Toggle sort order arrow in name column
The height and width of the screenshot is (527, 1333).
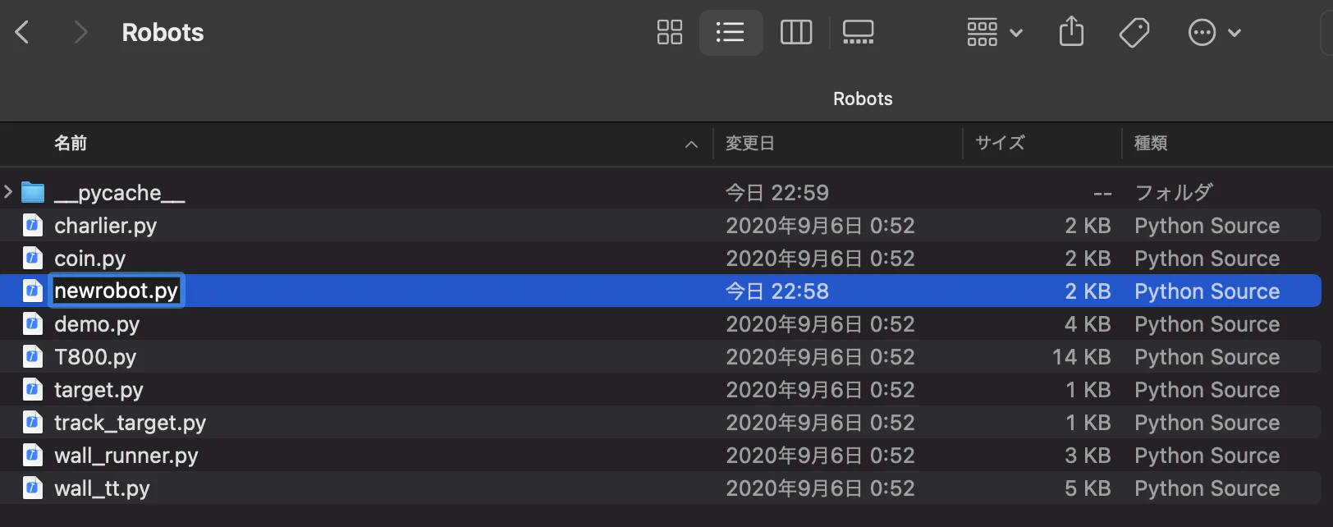click(x=691, y=144)
